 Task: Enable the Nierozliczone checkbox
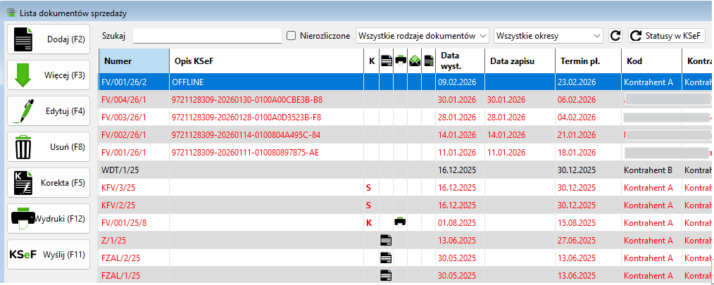(x=292, y=35)
